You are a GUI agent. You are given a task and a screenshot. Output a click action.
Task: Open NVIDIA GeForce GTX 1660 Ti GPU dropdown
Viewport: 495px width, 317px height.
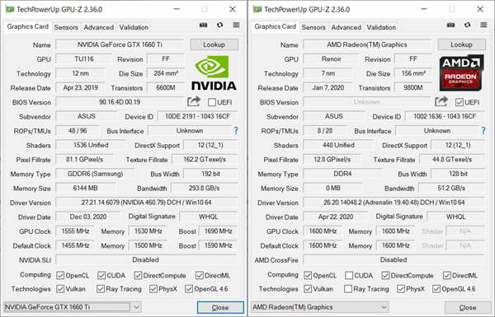73,307
